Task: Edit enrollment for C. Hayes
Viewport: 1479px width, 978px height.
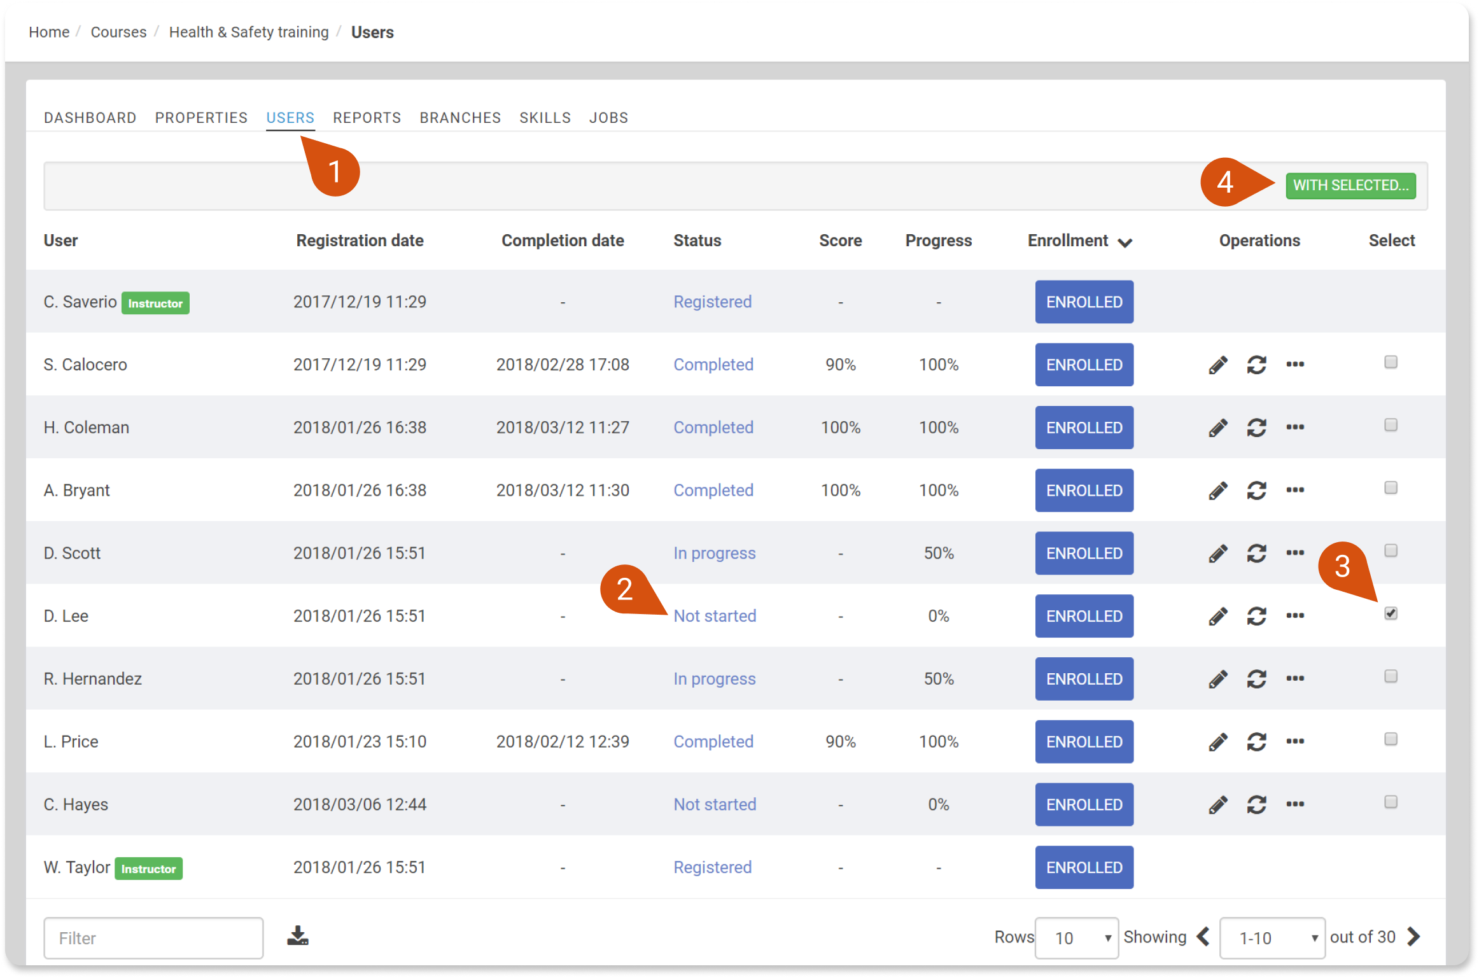Action: [1217, 805]
